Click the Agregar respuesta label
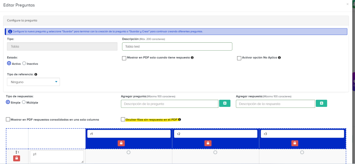Screen dimensions: 355x164 click(x=249, y=96)
